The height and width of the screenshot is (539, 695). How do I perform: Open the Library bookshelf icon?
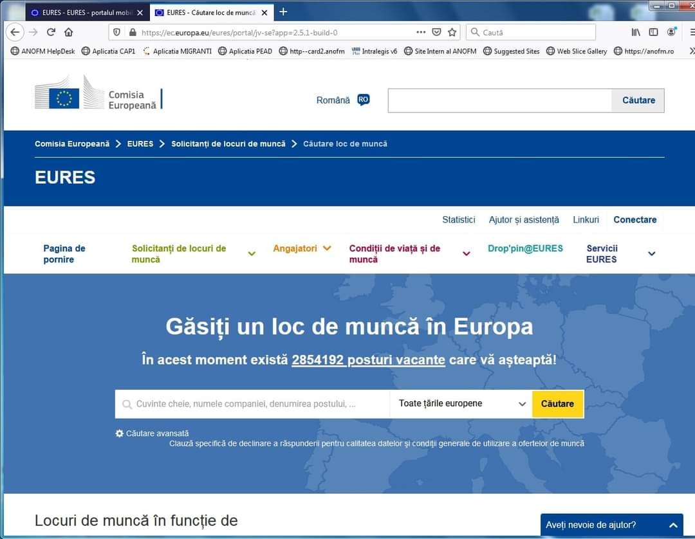[x=636, y=32]
